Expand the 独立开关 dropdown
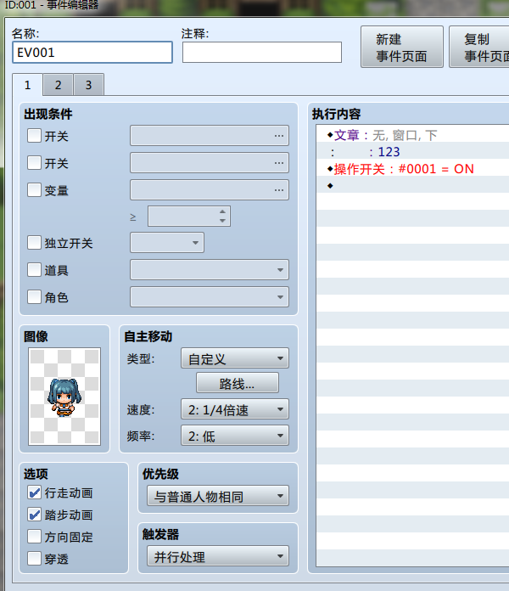The width and height of the screenshot is (509, 591). pos(167,243)
